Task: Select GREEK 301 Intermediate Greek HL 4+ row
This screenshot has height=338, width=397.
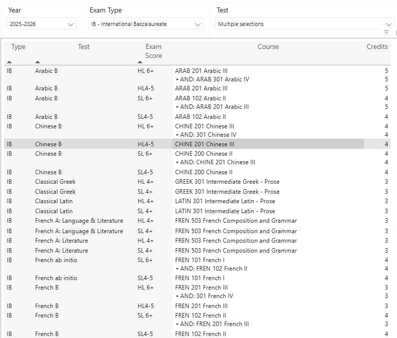Action: 197,182
